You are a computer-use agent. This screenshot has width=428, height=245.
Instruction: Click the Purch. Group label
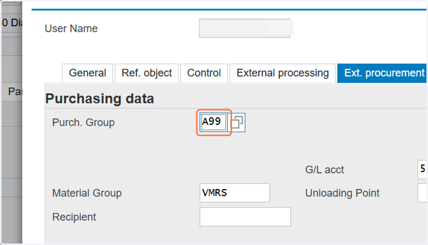click(83, 123)
